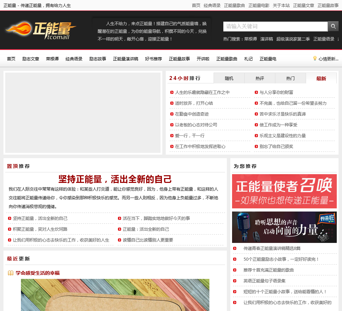This screenshot has height=311, width=342.
Task: Open the article 适时放弃，打开心结
Action: coord(194,103)
